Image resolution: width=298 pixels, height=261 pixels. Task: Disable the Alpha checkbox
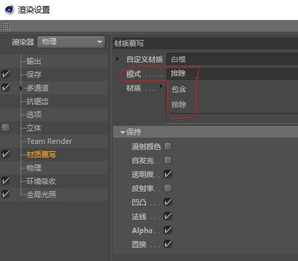point(168,230)
